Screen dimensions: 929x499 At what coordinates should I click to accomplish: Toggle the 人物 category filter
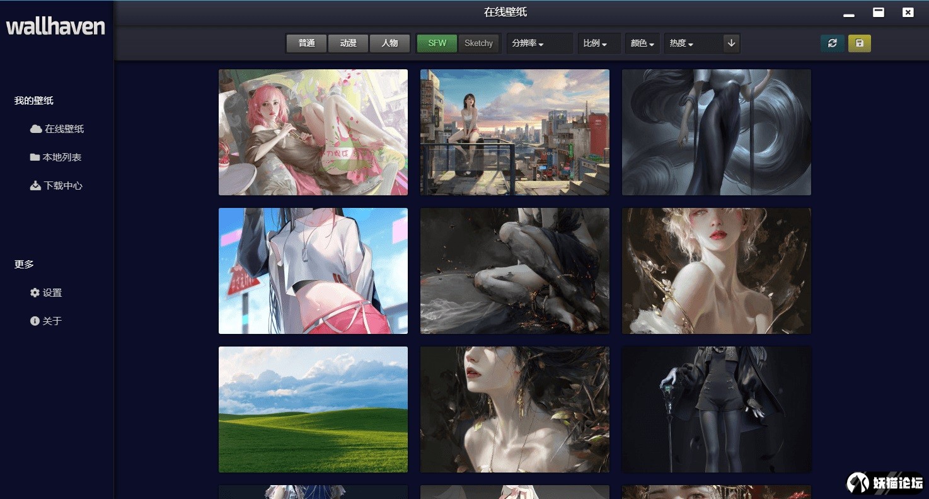tap(389, 43)
